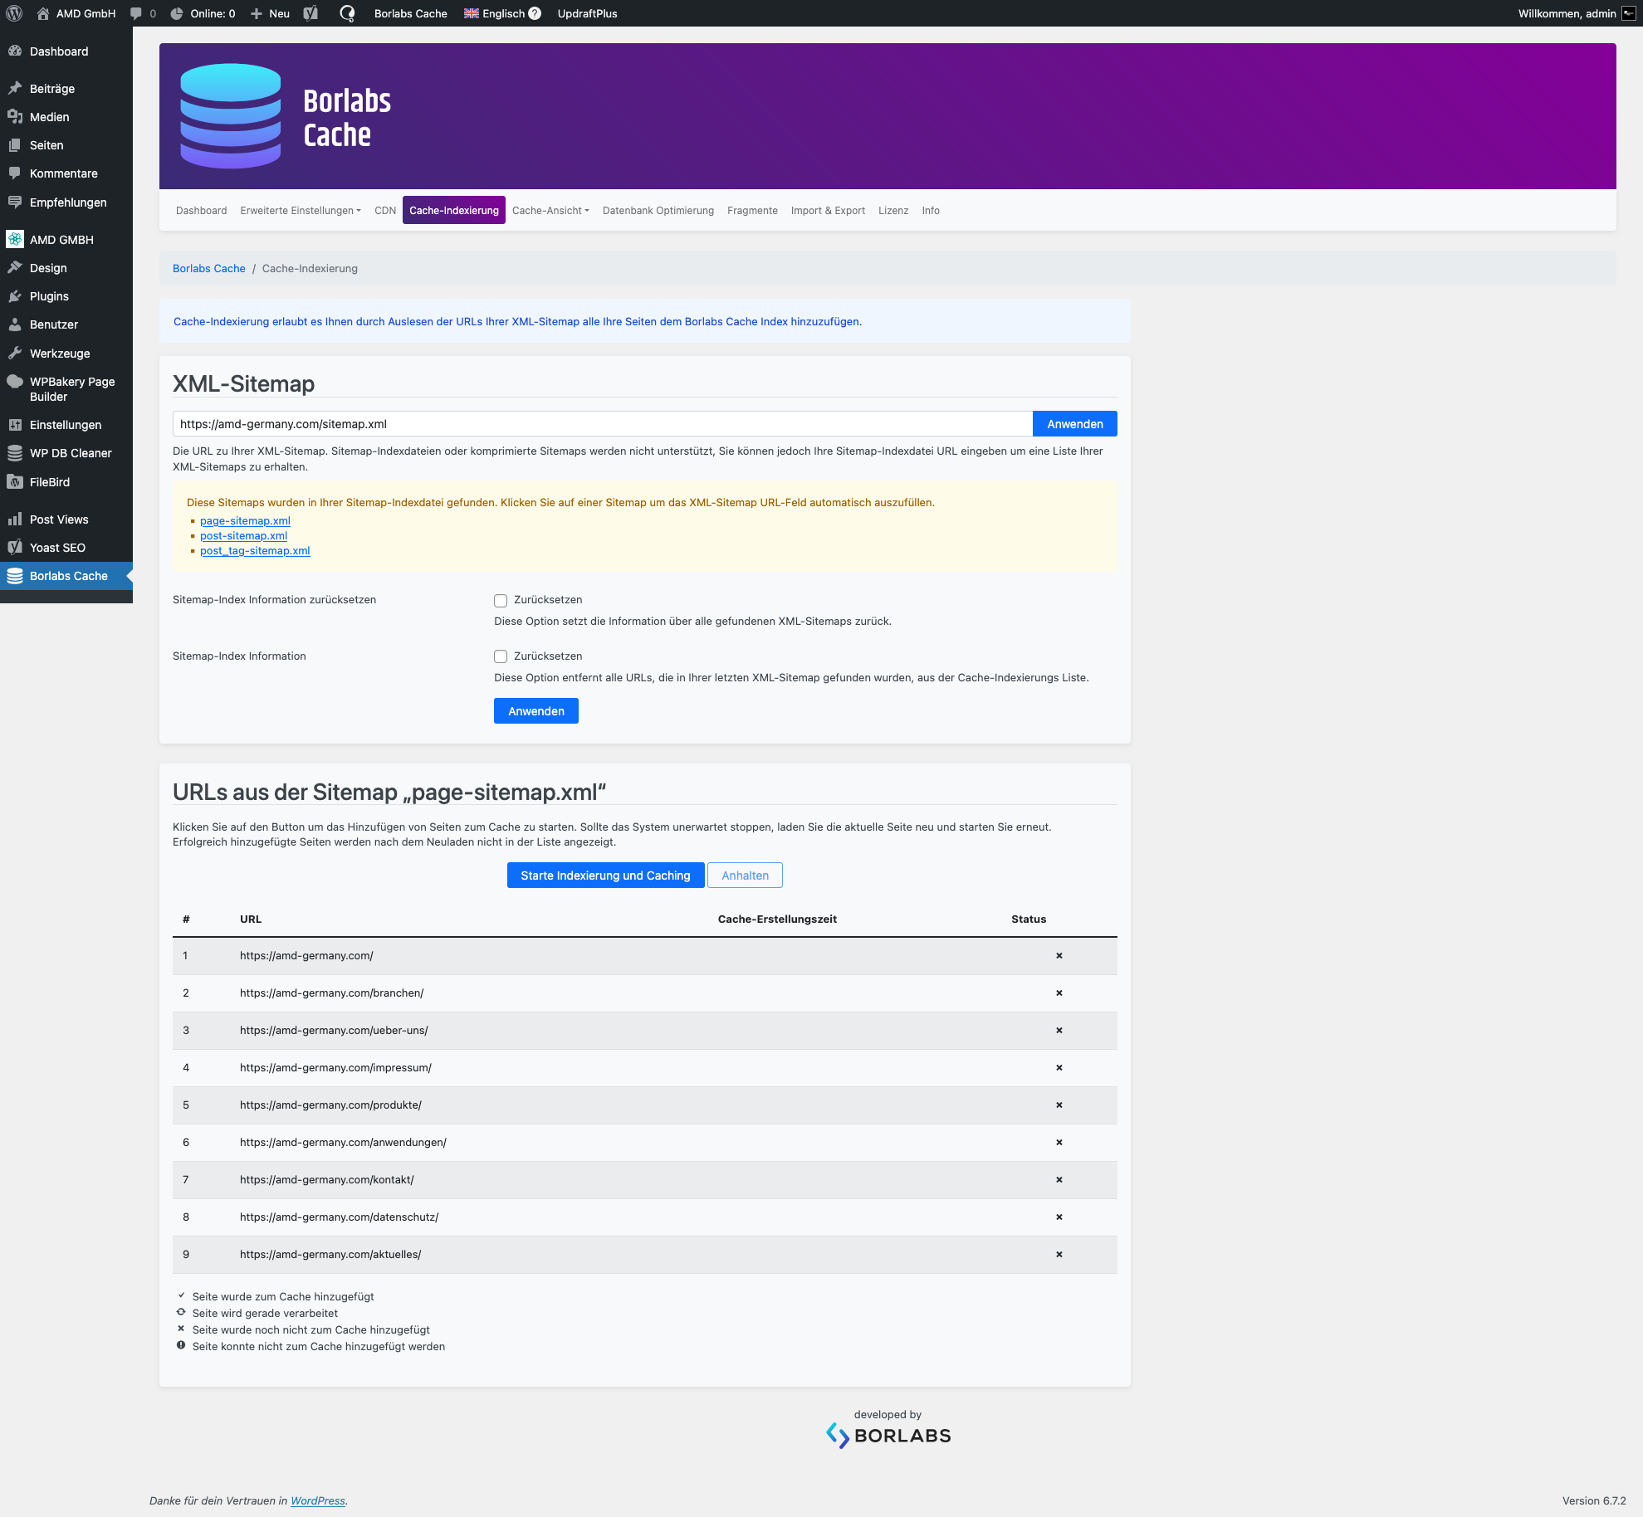This screenshot has width=1643, height=1517.
Task: Click Anwenden beside the sitemap URL field
Action: point(1075,424)
